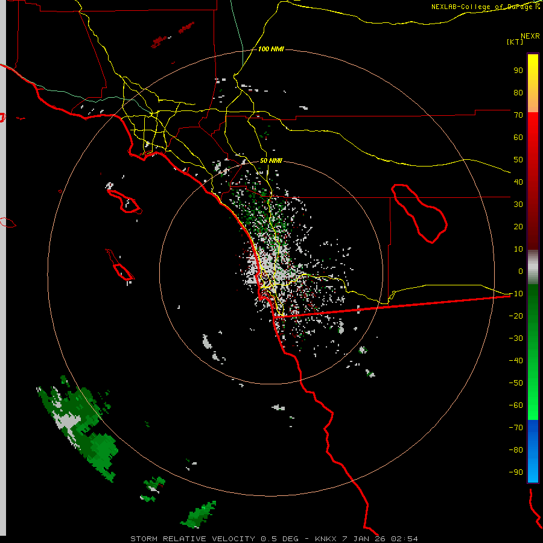
Task: Click the -90 scale label
Action: pos(516,472)
